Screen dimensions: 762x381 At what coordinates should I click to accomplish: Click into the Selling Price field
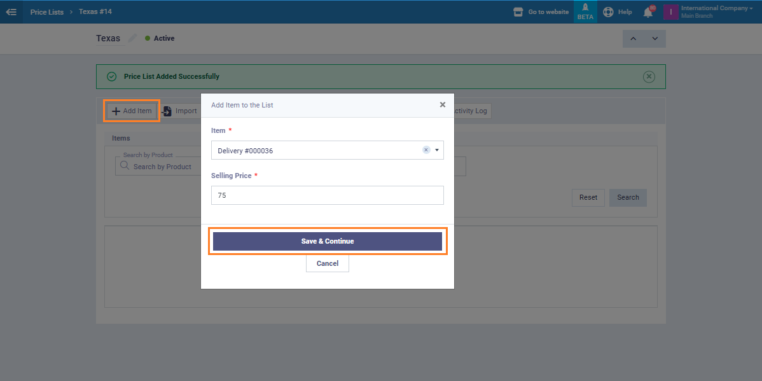[327, 195]
